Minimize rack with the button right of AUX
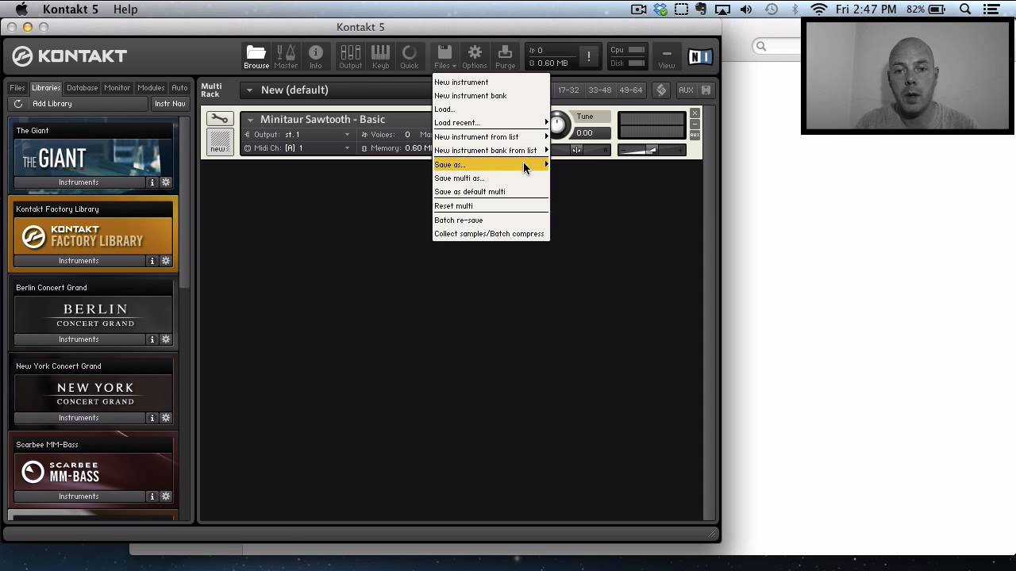 [706, 90]
